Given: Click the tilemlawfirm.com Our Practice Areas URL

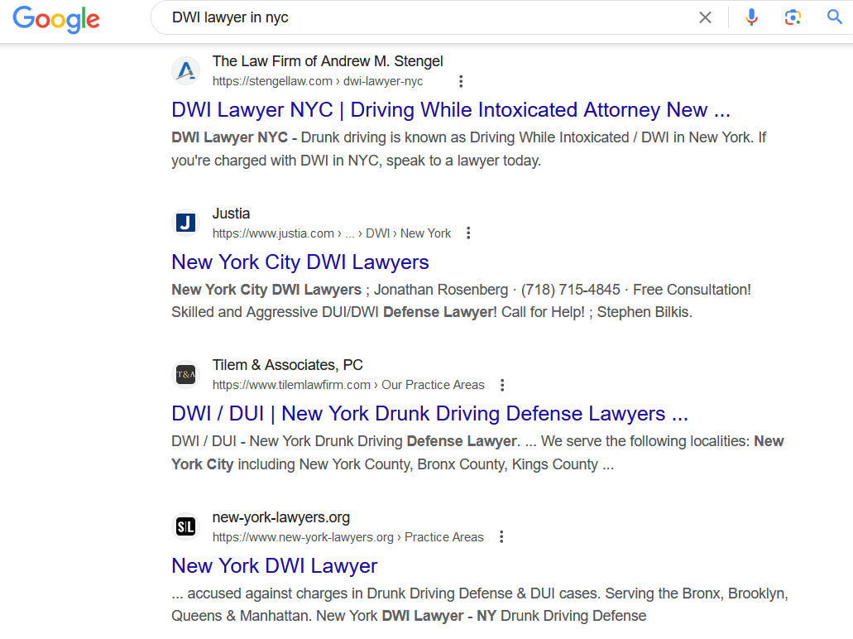Looking at the screenshot, I should [348, 385].
